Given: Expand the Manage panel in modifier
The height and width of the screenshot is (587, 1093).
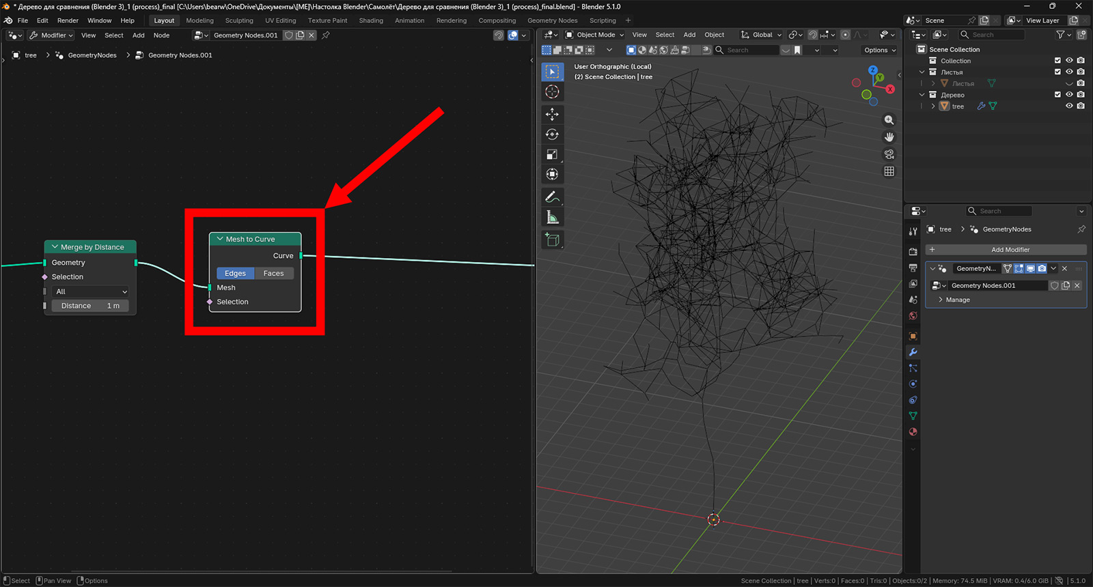Looking at the screenshot, I should (x=956, y=300).
